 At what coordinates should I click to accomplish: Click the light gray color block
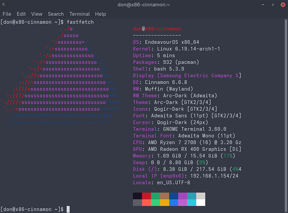point(201,196)
